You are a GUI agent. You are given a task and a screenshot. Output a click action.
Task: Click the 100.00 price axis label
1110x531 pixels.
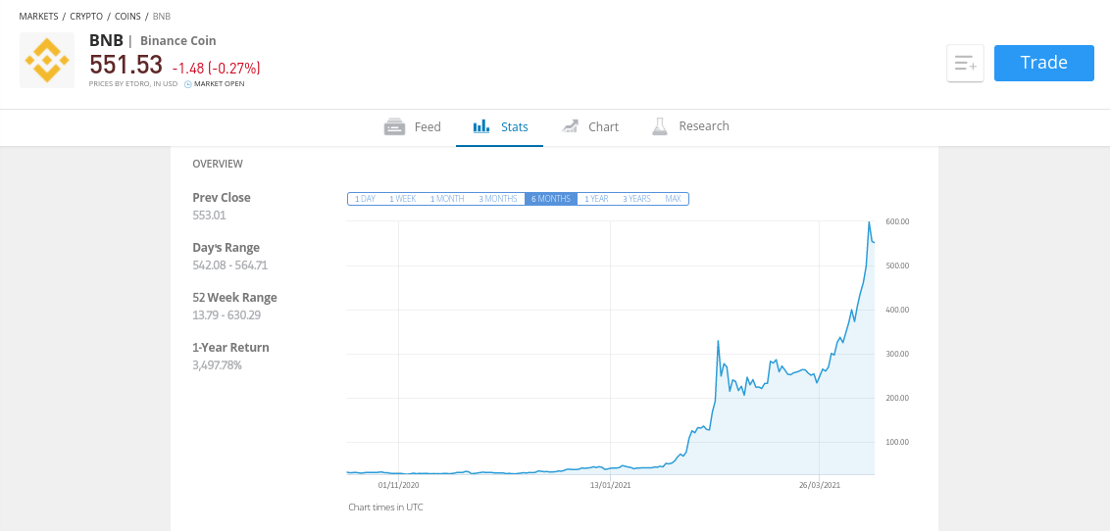[897, 442]
